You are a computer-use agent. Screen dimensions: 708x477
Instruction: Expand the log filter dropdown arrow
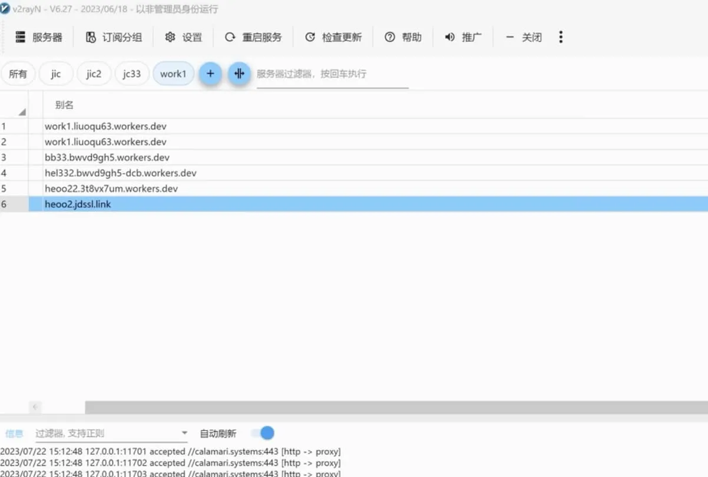184,433
